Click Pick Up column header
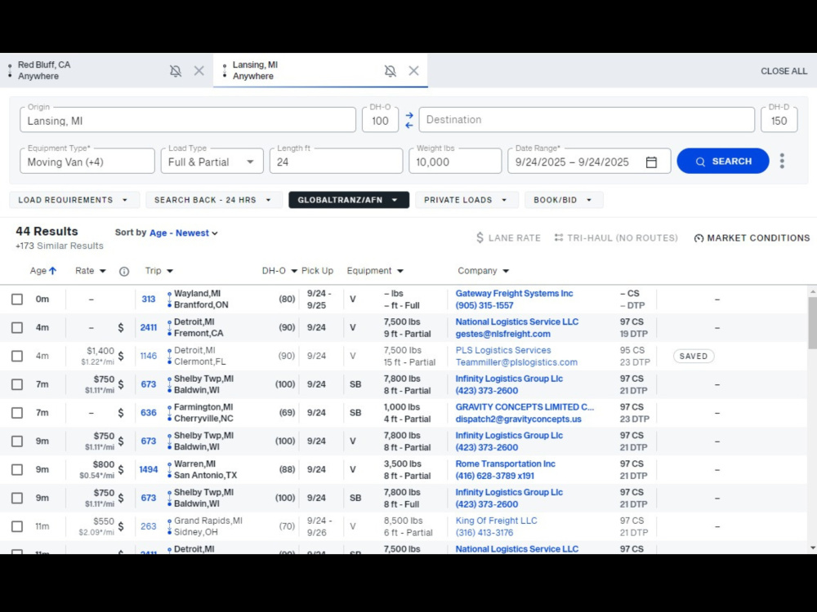This screenshot has width=817, height=612. (x=317, y=271)
